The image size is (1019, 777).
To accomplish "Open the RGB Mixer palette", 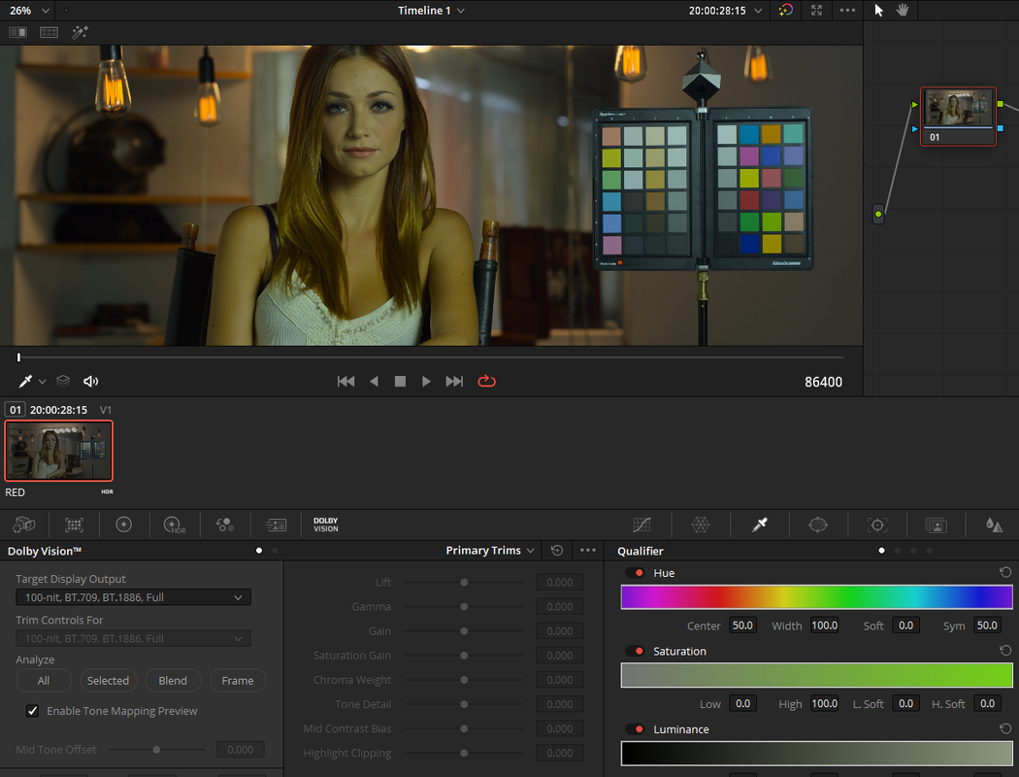I will pyautogui.click(x=225, y=524).
